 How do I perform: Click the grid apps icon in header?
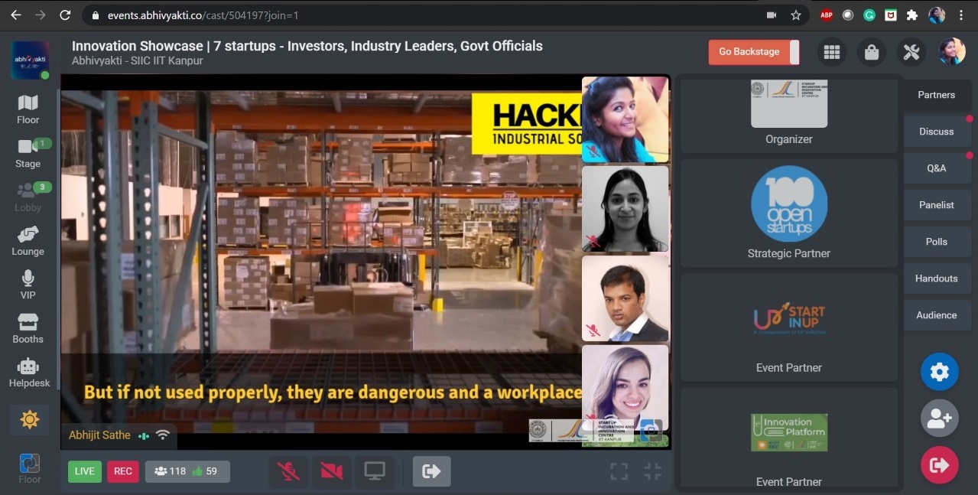click(x=832, y=52)
